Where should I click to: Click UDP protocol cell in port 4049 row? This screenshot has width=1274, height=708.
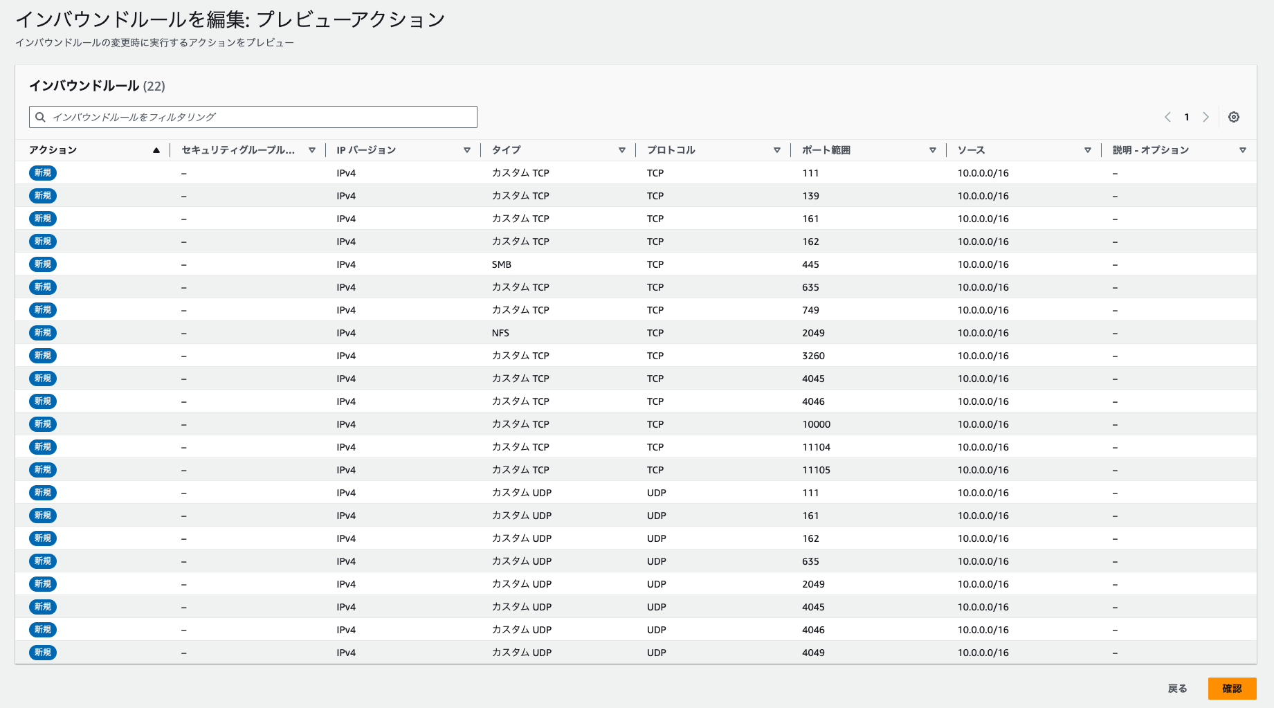[657, 653]
